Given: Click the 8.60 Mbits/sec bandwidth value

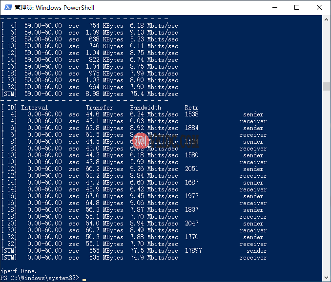Looking at the screenshot, I should pos(154,80).
